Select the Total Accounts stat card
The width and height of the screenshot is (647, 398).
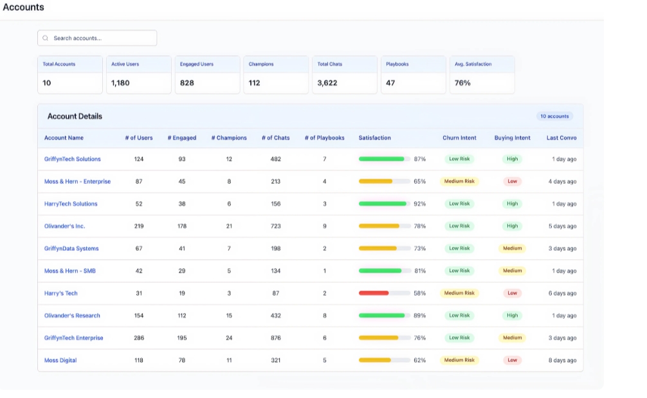(x=70, y=75)
